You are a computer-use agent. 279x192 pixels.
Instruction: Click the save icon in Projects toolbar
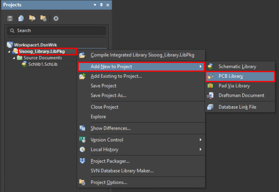click(10, 18)
